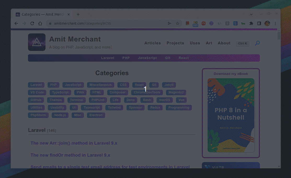Click the Composer category tag
This screenshot has height=178, width=291.
tap(117, 92)
